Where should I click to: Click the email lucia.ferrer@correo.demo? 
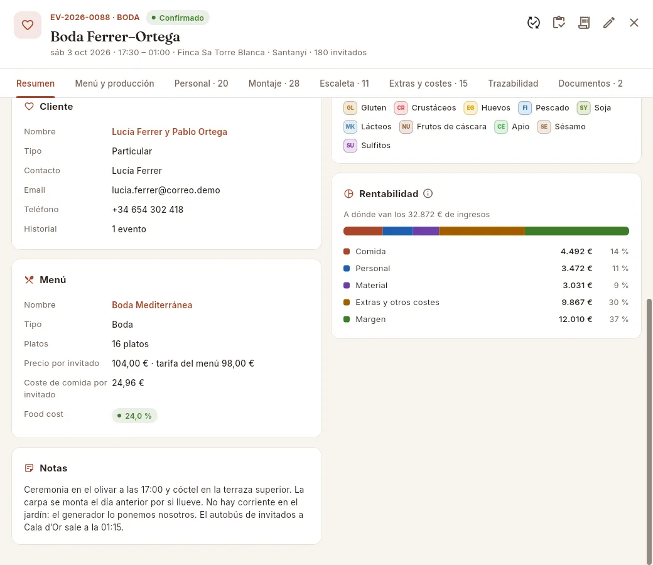166,190
